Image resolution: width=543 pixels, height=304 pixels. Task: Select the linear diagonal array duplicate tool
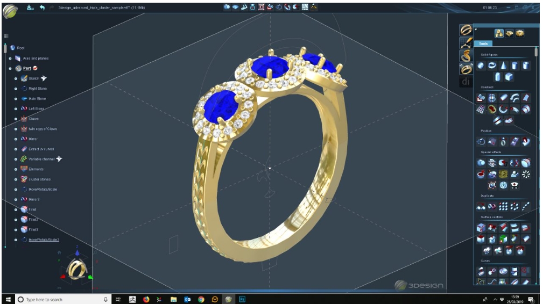(525, 206)
